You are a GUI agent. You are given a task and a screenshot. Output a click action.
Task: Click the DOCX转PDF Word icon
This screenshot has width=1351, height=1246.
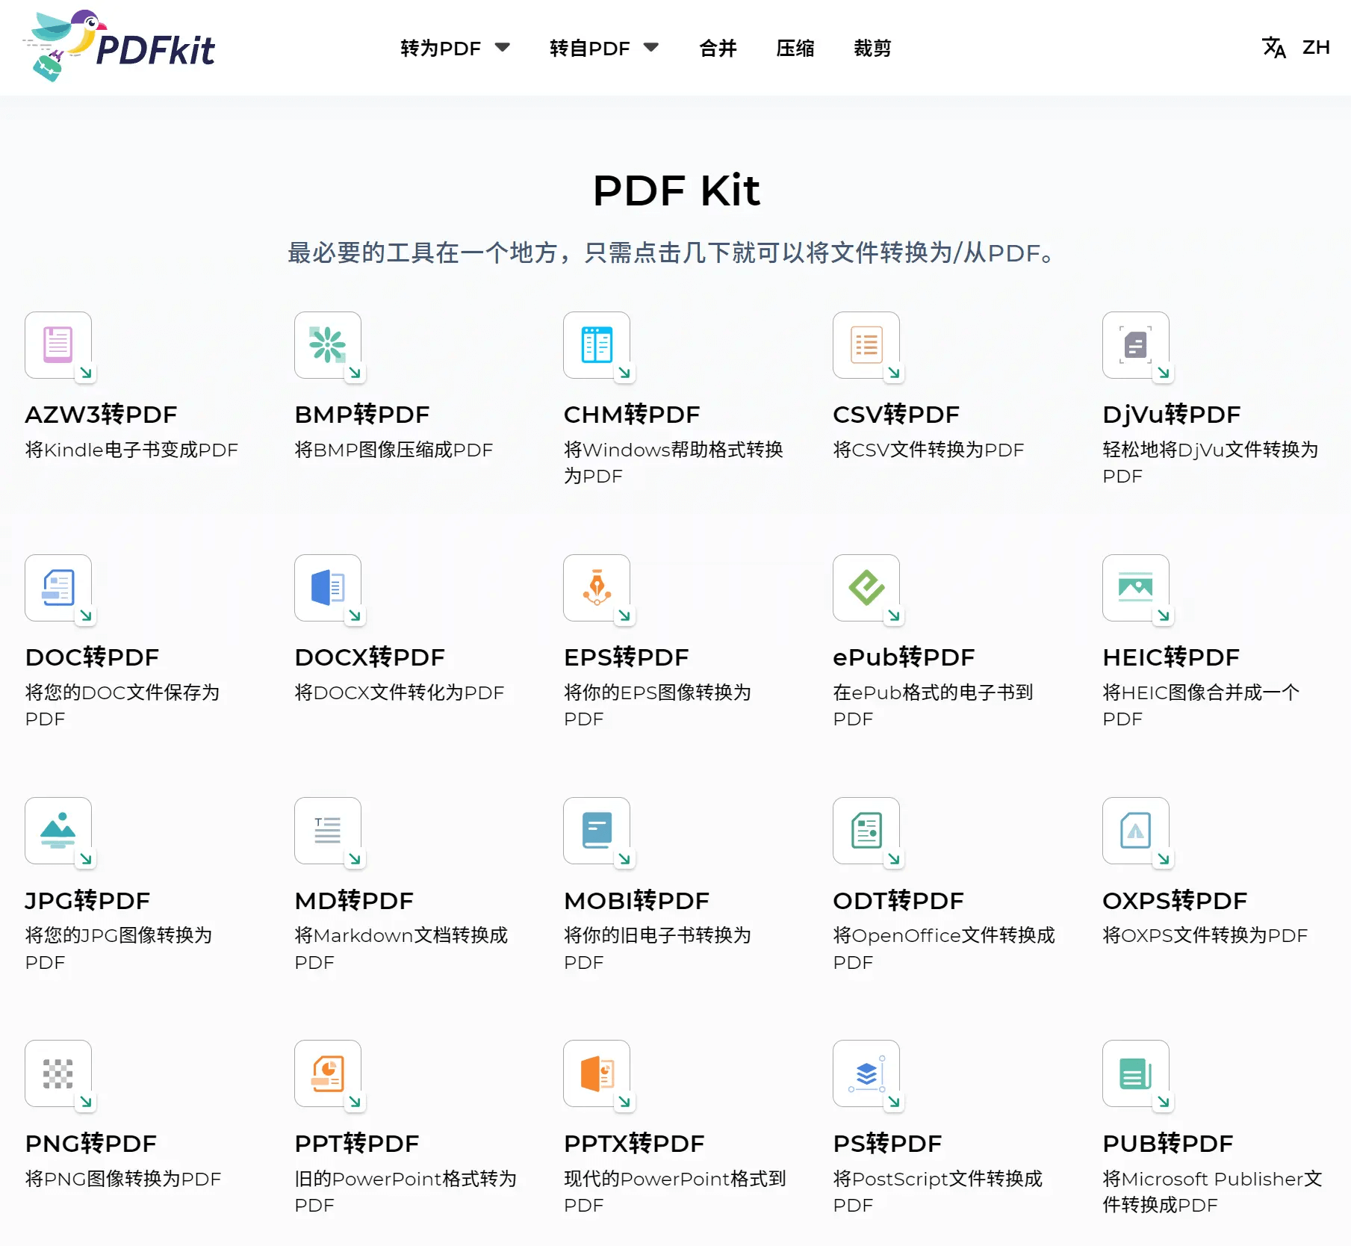pos(327,589)
